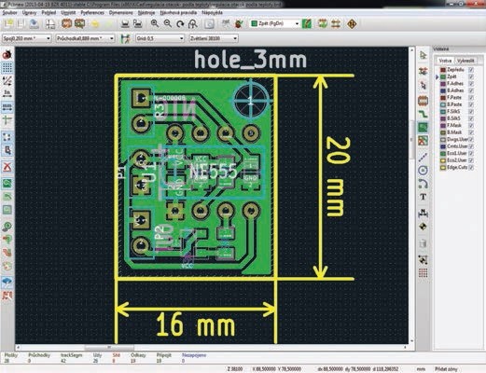Select the Add graphic line tool
486x373 pixels.
click(x=423, y=157)
